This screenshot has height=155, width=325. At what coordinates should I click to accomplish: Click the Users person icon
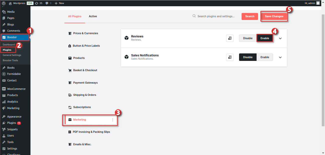click(4, 136)
